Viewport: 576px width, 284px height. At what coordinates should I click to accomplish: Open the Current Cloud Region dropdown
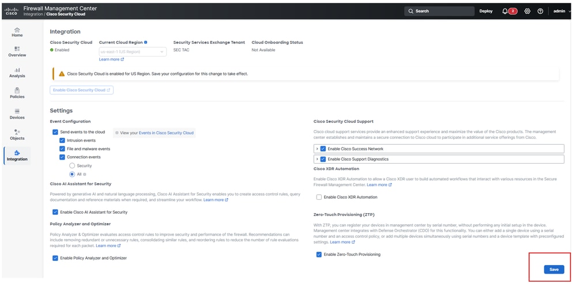pyautogui.click(x=132, y=51)
